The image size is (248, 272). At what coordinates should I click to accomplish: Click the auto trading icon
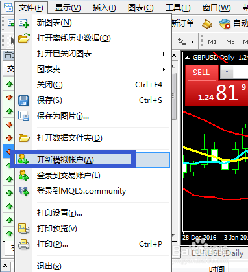point(225,24)
